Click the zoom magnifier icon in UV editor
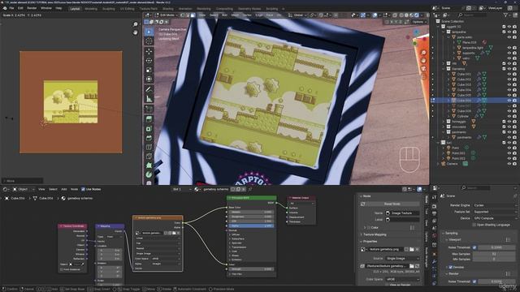 tap(136, 24)
